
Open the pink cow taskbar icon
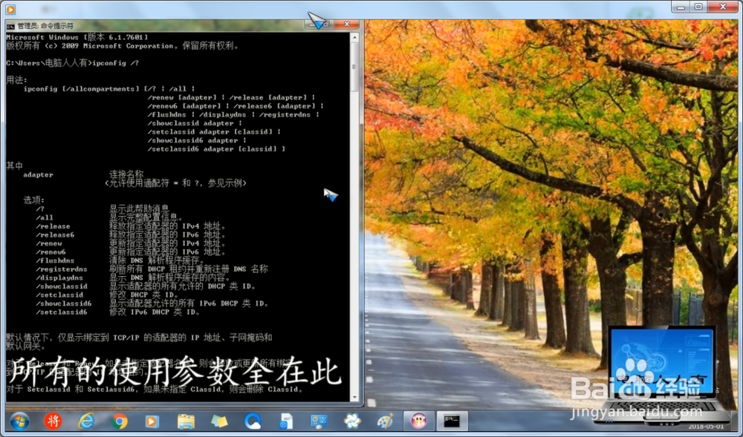tap(418, 421)
